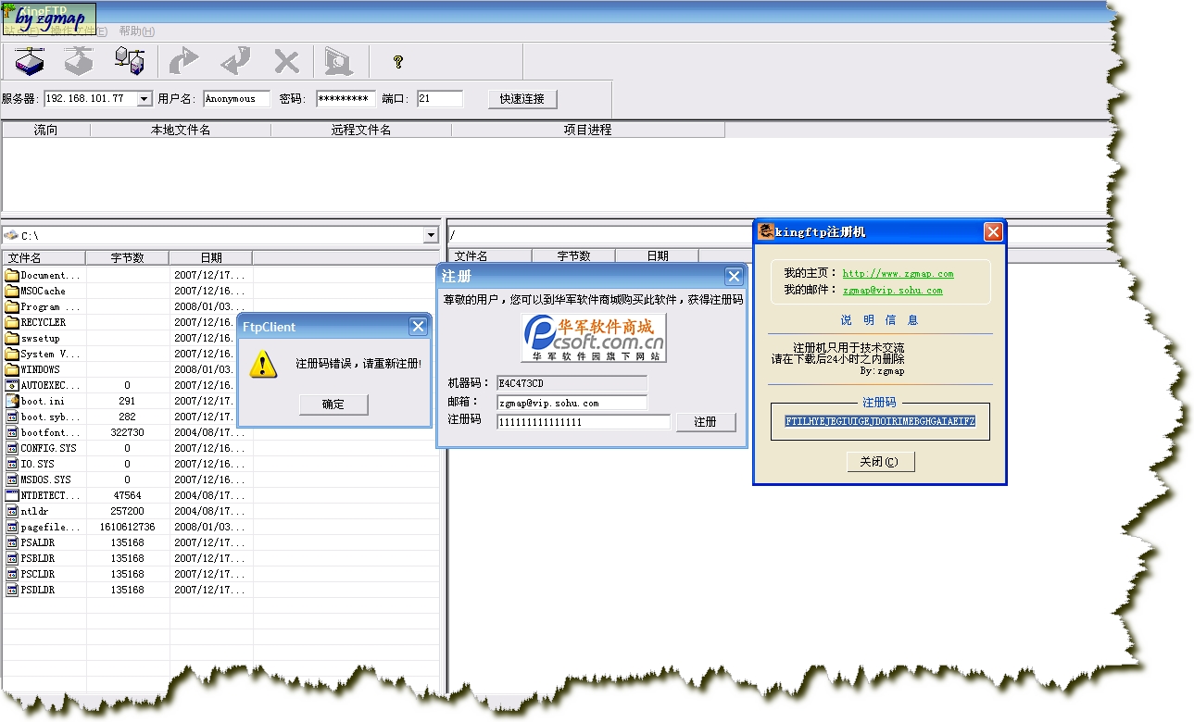Click the 远程文件名 column header

pyautogui.click(x=361, y=130)
